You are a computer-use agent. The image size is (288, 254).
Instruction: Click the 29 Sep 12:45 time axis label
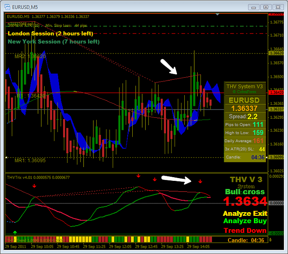coord(146,247)
